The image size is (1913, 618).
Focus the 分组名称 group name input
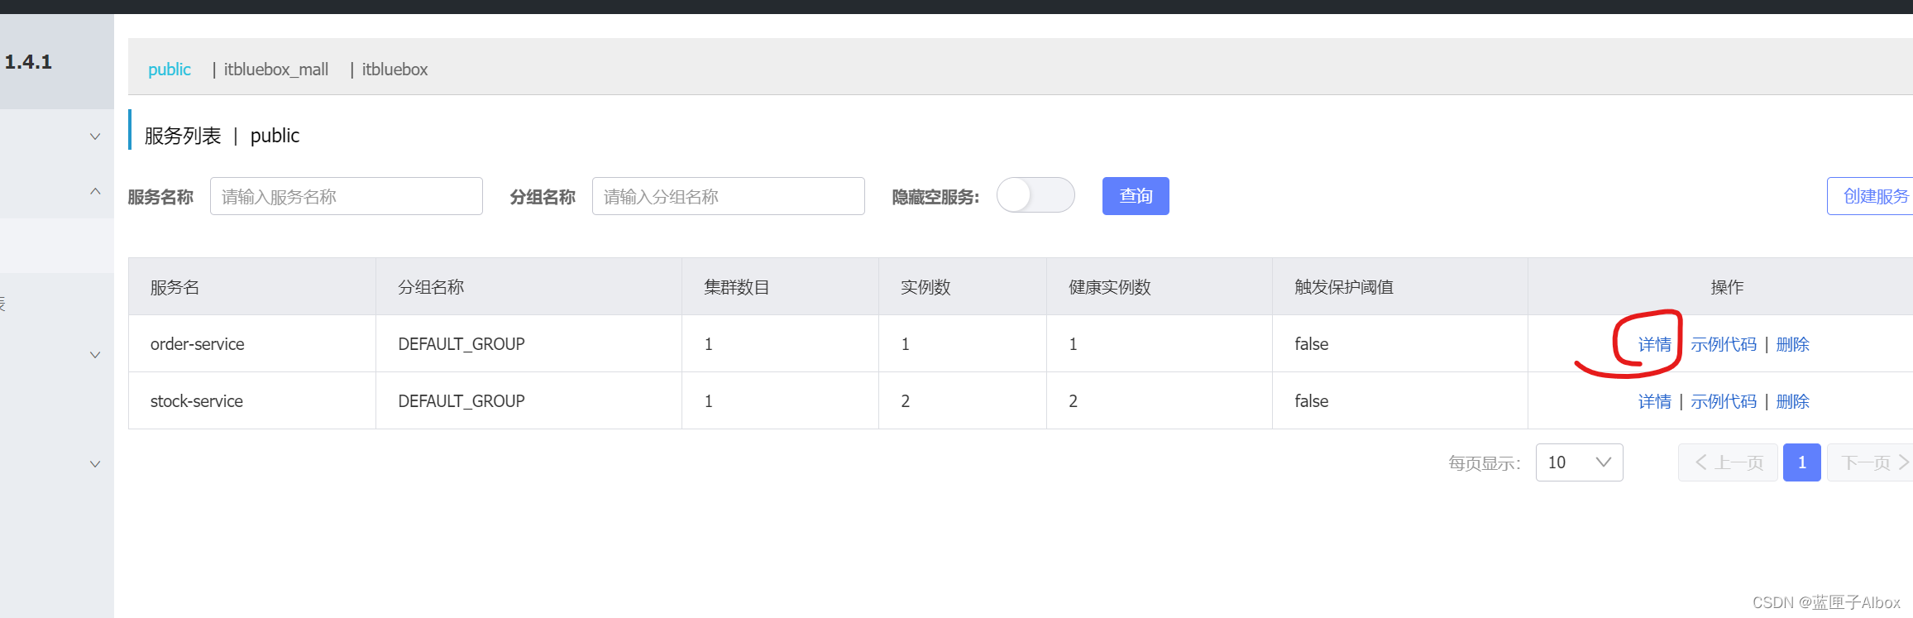729,196
